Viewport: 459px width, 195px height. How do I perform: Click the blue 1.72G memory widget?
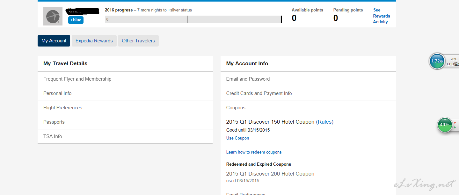click(437, 61)
